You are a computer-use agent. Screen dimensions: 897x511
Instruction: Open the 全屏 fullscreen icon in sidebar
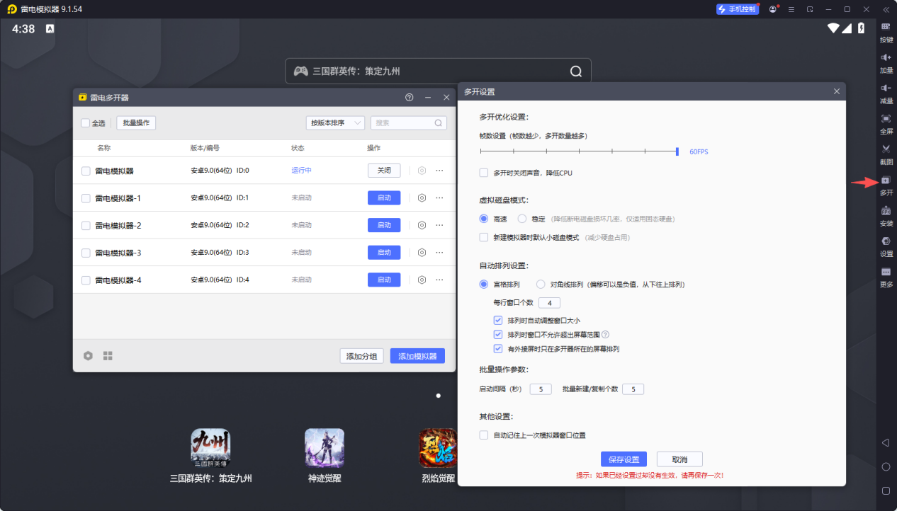pos(886,119)
